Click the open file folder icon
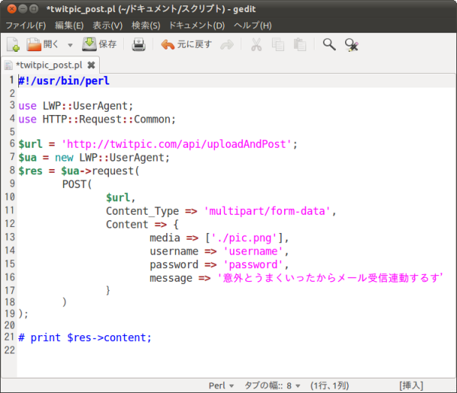This screenshot has width=457, height=393. click(x=34, y=45)
